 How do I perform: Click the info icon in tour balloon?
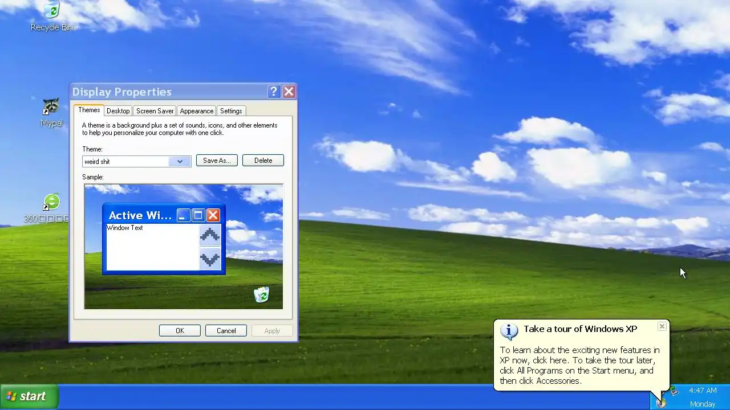coord(509,331)
